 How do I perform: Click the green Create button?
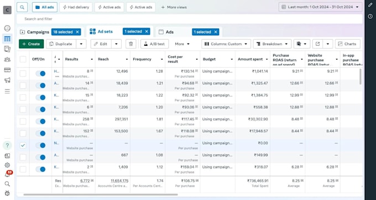click(32, 44)
